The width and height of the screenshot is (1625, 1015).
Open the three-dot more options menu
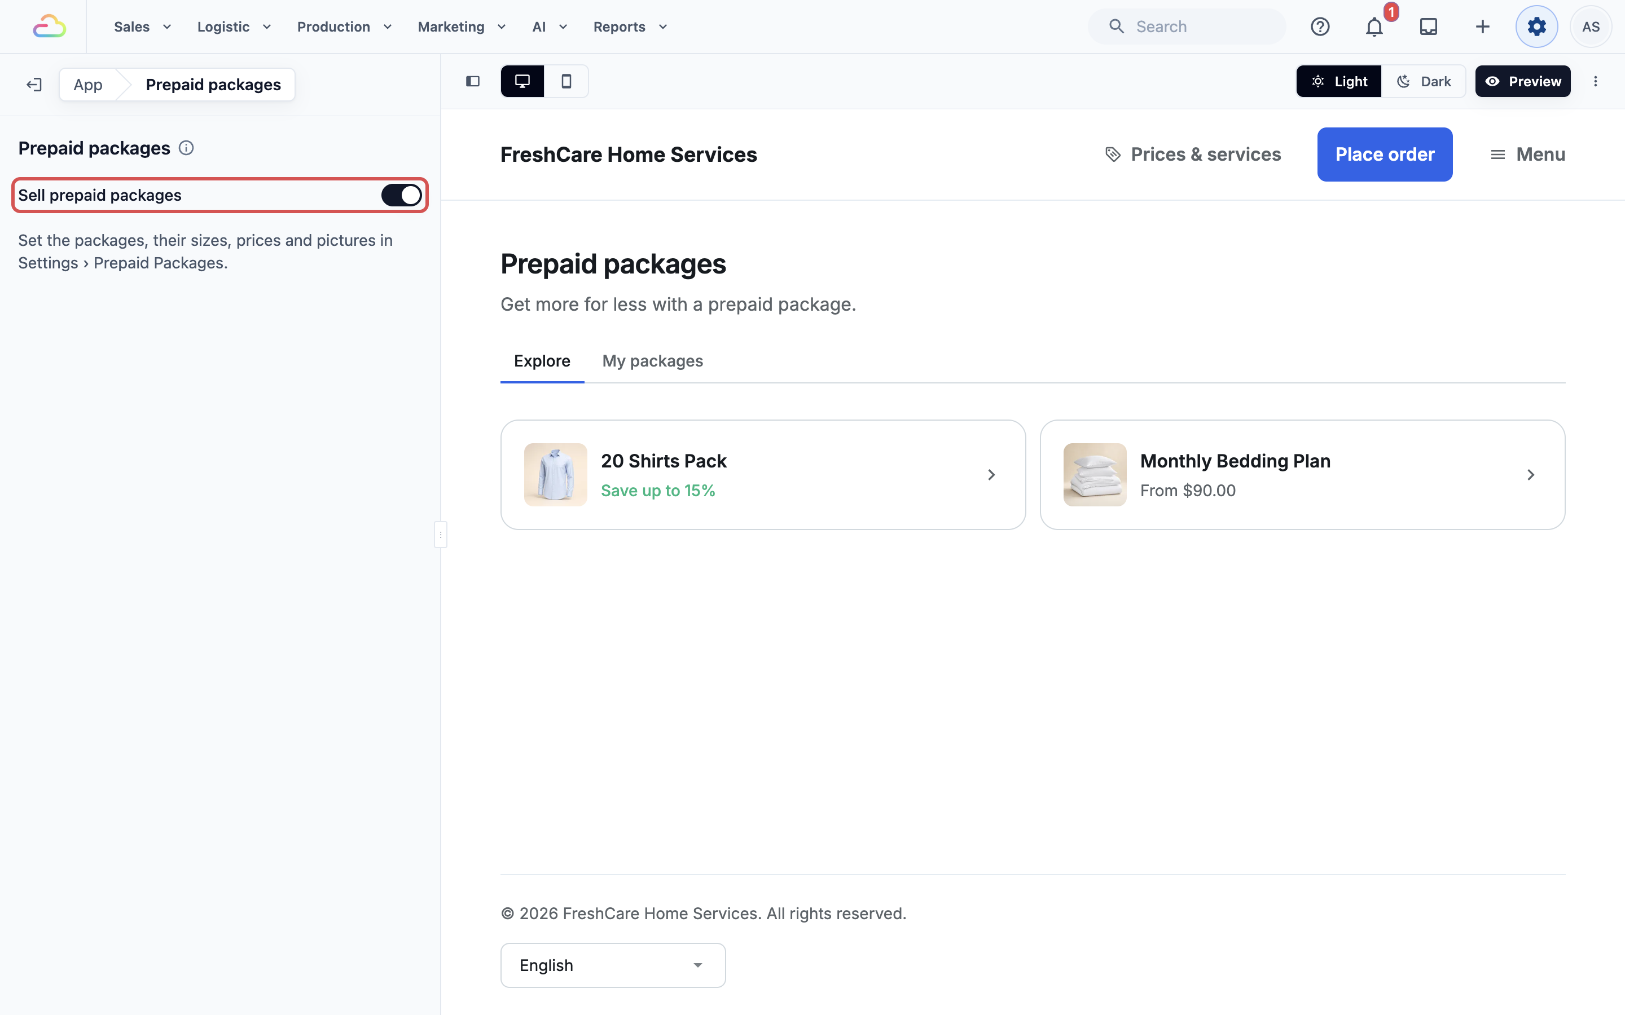pyautogui.click(x=1596, y=81)
